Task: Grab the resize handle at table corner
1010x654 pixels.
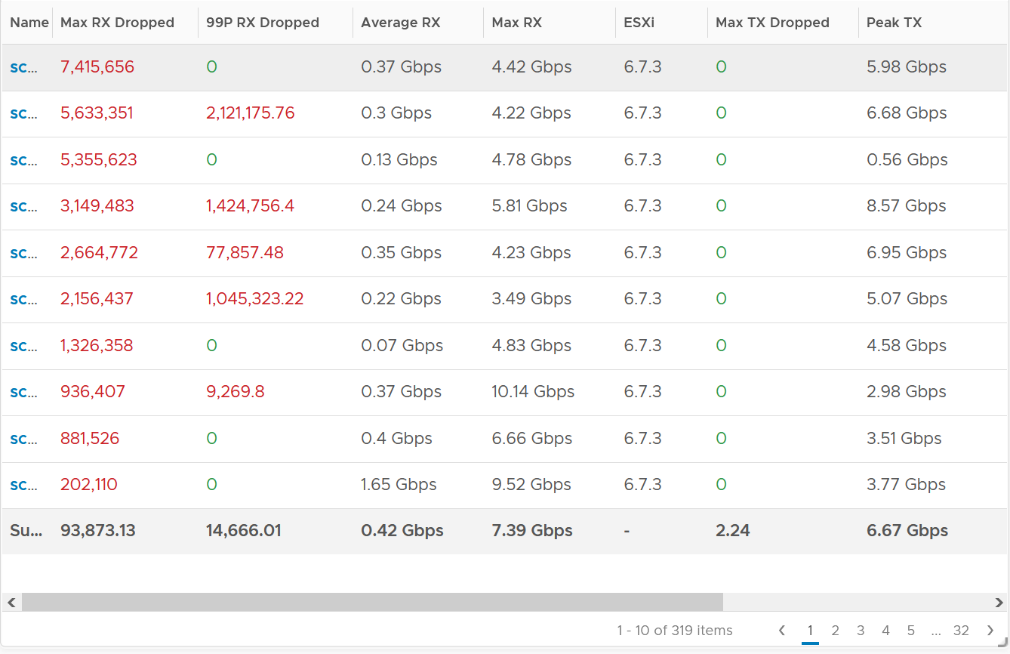Action: pyautogui.click(x=1002, y=640)
